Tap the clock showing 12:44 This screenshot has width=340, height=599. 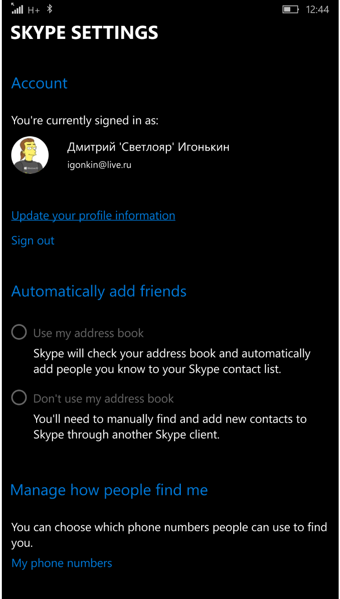[317, 10]
